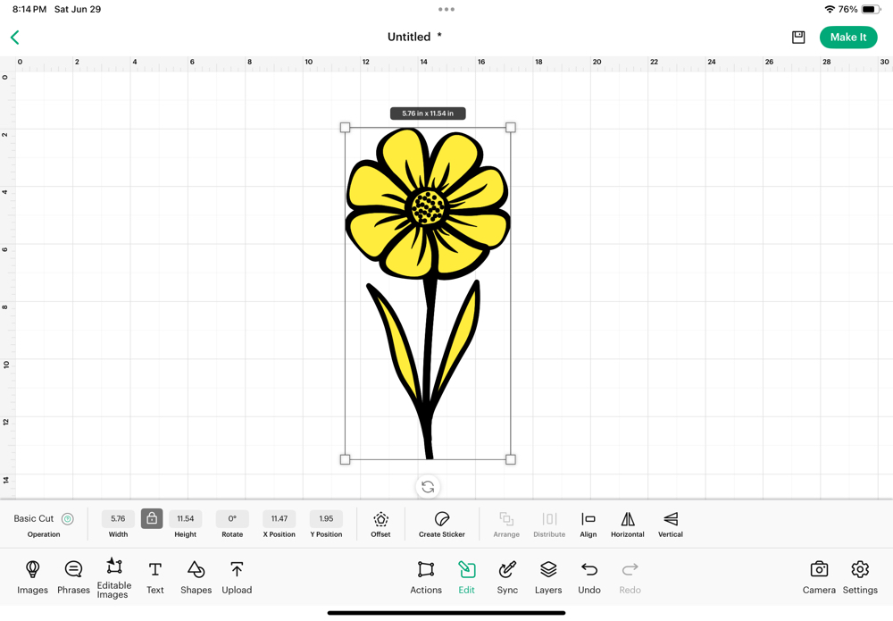This screenshot has width=893, height=621.
Task: Select Create Sticker
Action: click(442, 524)
